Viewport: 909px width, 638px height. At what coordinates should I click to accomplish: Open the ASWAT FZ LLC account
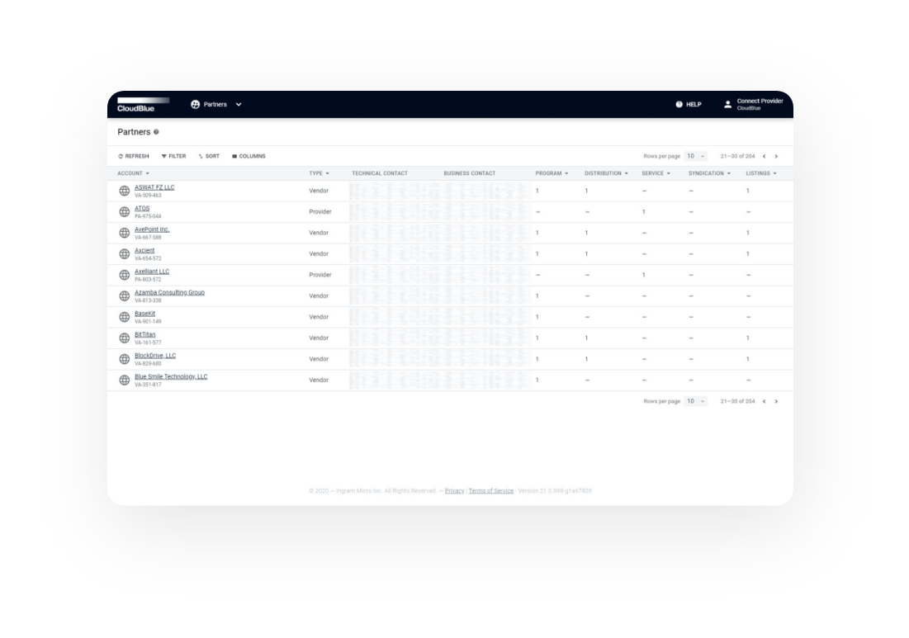click(154, 187)
